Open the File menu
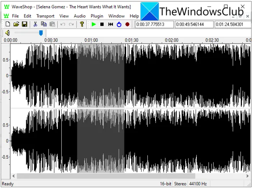Screen dimensions: 253x189 15,16
